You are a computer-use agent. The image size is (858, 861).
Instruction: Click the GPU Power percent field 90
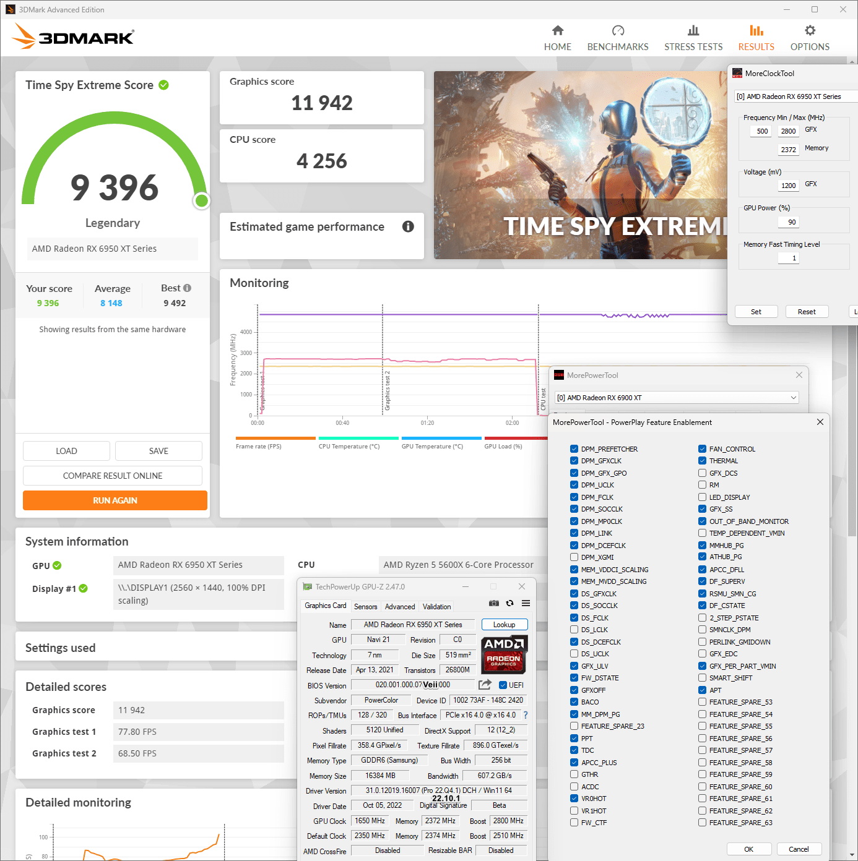[x=788, y=222]
